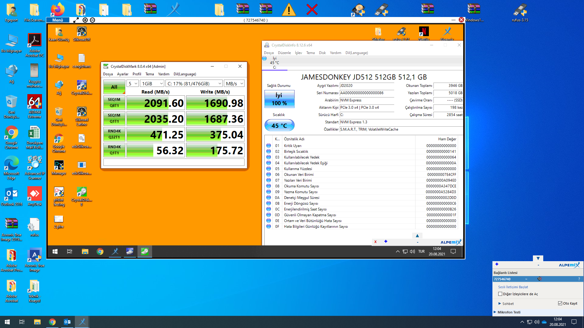Open Advanced IP Scanner desktop icon
This screenshot has height=328, width=584.
tap(34, 168)
